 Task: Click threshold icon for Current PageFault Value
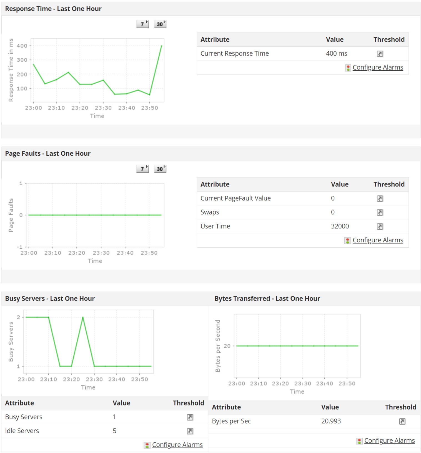[380, 198]
